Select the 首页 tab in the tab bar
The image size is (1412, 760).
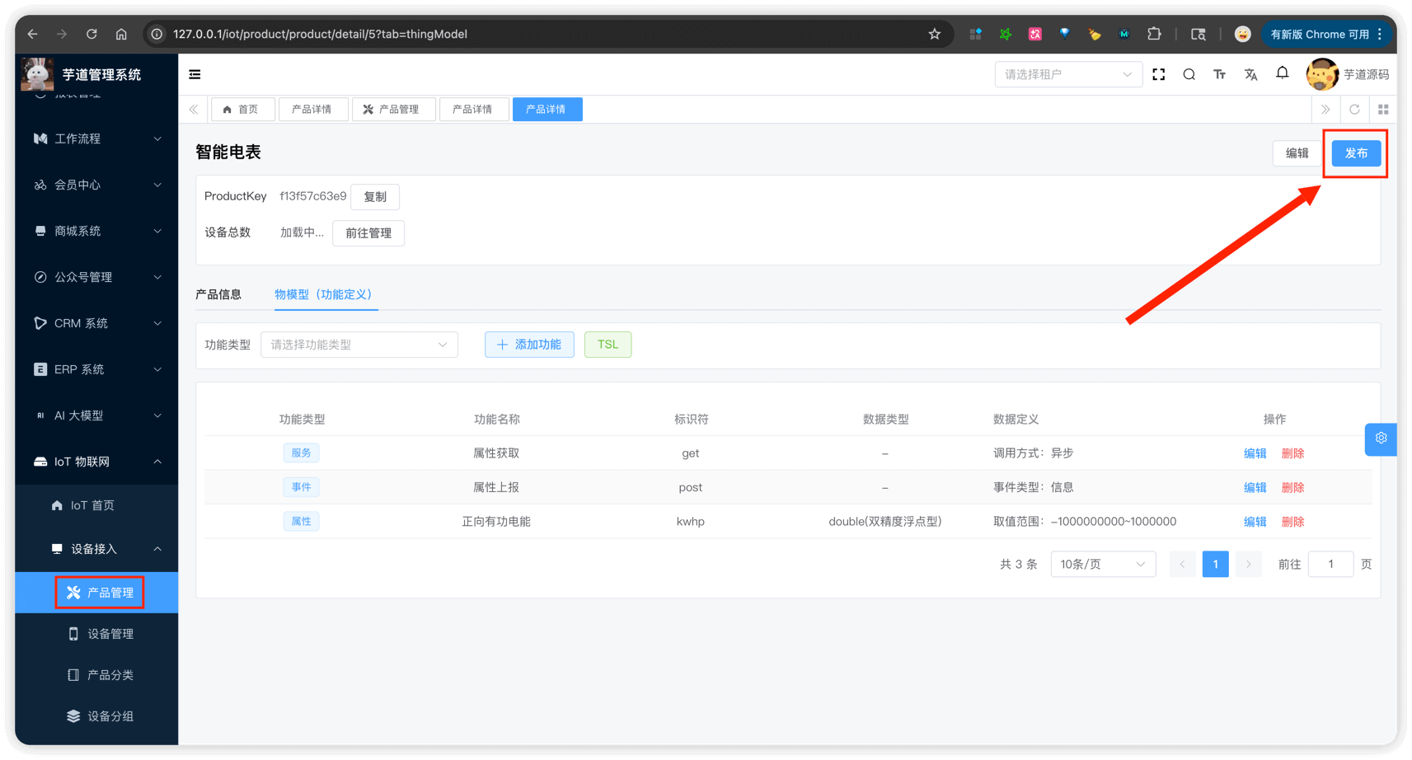[x=242, y=109]
